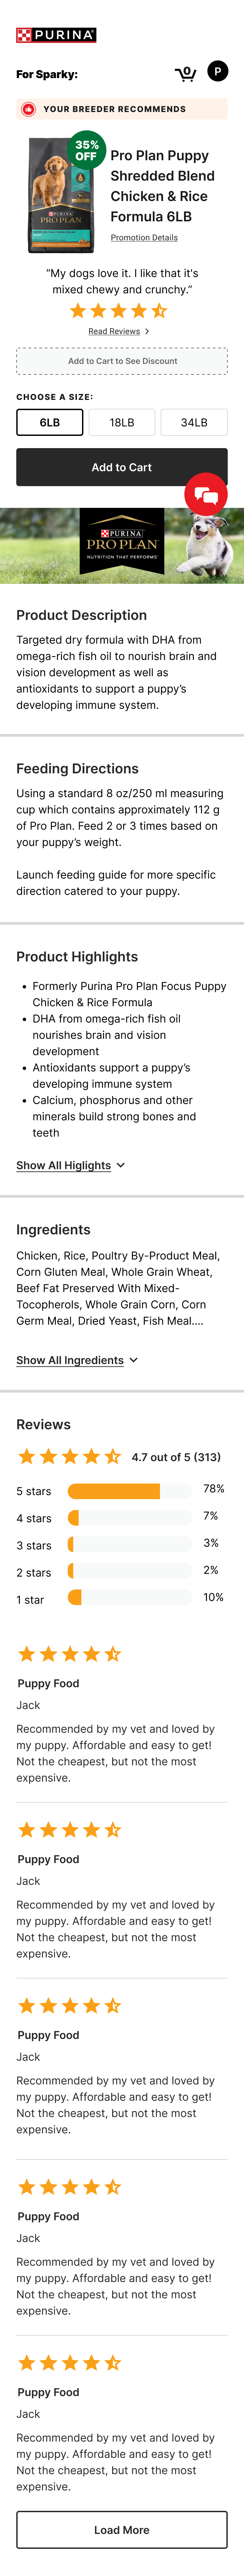Viewport: 244px width, 2576px height.
Task: Open Promotion Details link
Action: pos(144,238)
